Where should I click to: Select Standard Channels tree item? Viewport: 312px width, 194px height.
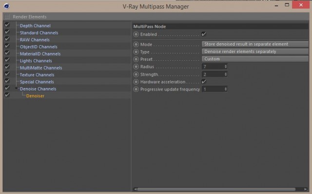pos(39,33)
